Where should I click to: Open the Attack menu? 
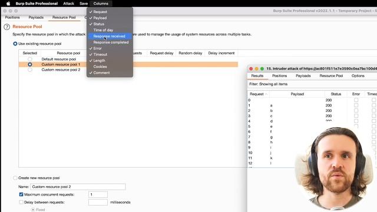point(68,4)
